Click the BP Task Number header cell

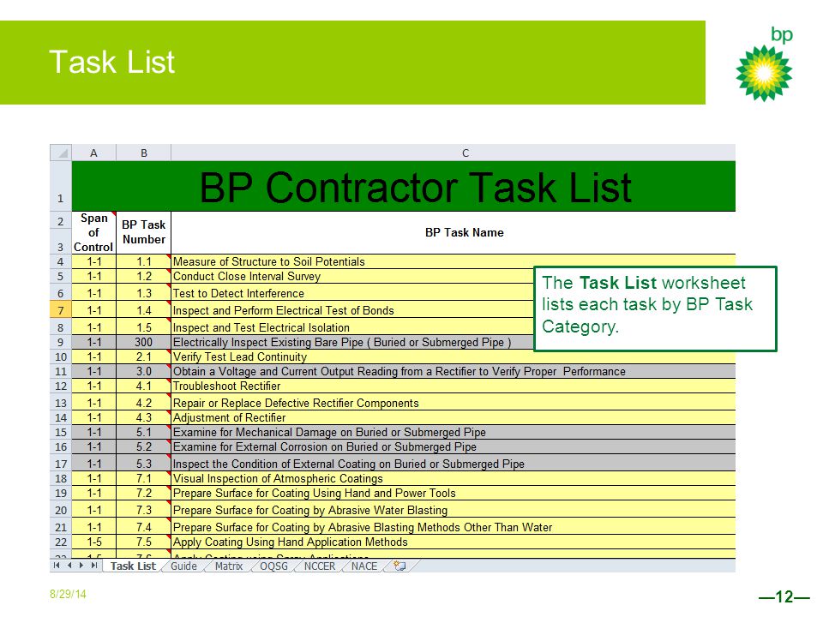[x=143, y=232]
